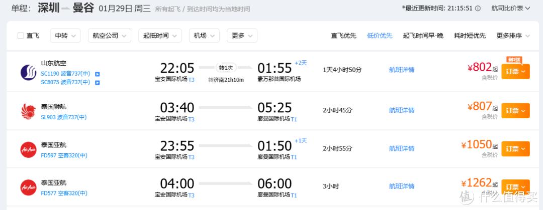Screen dimensions: 543x210
Task: Click the help icon beside last update time
Action: click(x=478, y=9)
